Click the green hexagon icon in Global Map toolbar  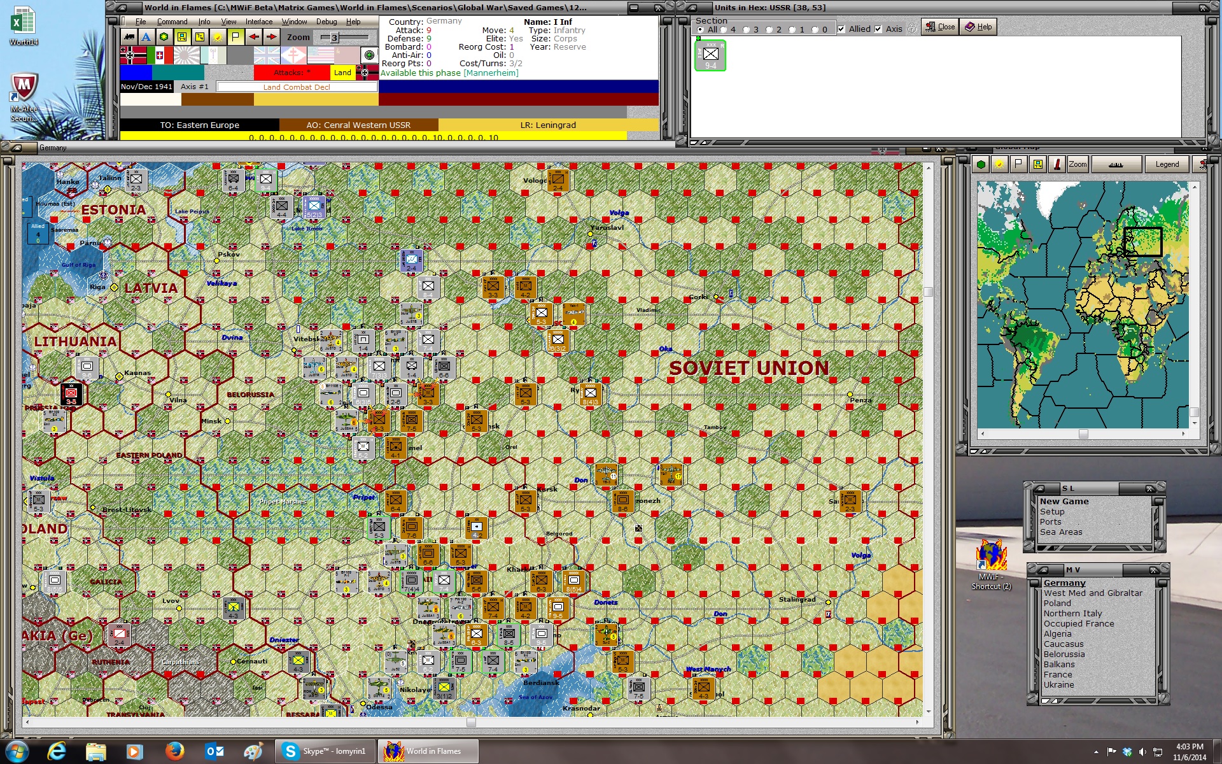981,164
